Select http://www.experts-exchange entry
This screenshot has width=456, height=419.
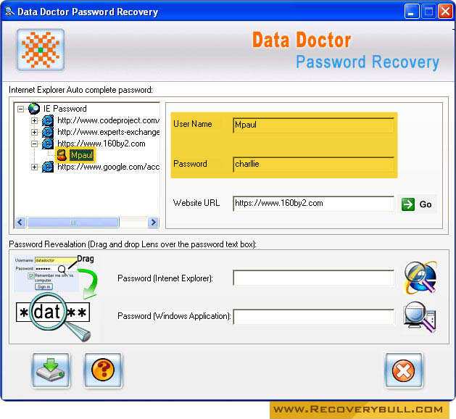(x=108, y=132)
